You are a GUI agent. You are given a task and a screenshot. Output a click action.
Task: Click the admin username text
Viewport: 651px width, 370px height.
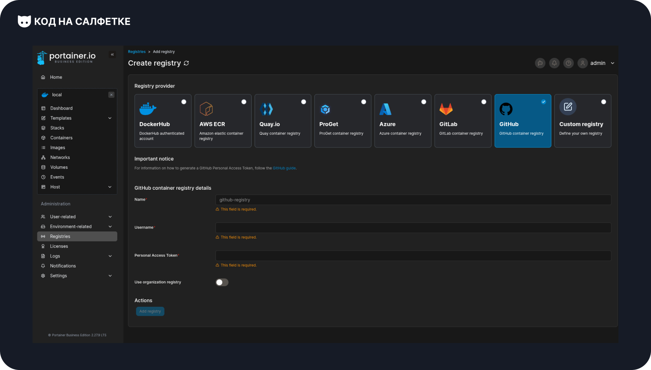598,63
